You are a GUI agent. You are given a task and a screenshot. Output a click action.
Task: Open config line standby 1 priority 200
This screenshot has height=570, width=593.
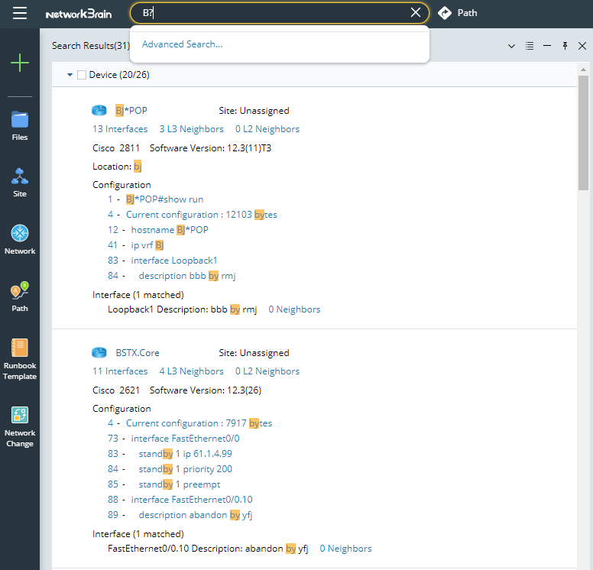click(x=185, y=469)
